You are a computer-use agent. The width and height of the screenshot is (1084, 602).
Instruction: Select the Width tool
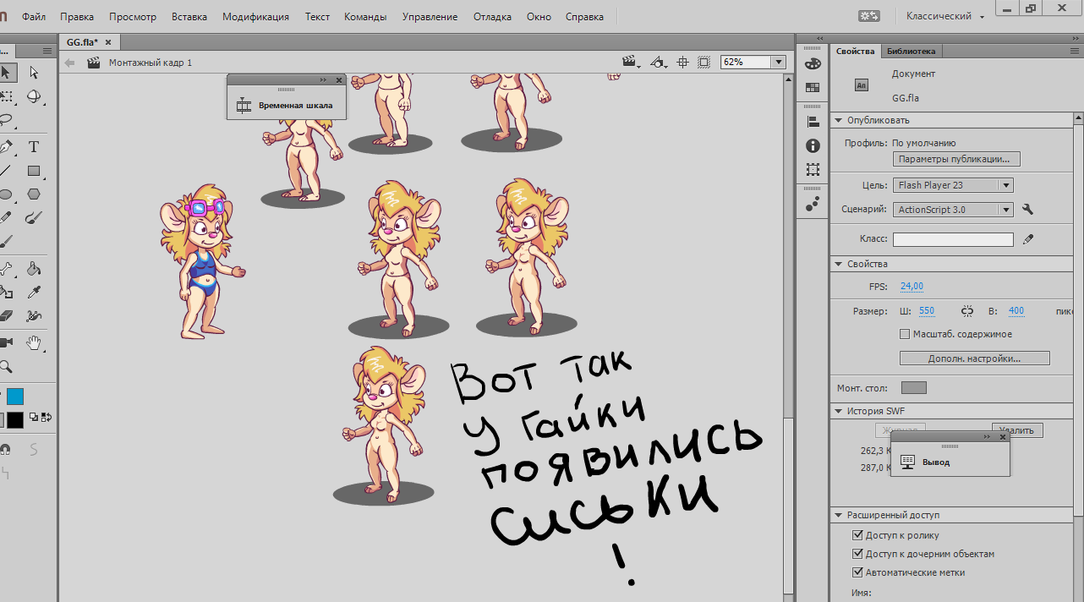click(34, 316)
